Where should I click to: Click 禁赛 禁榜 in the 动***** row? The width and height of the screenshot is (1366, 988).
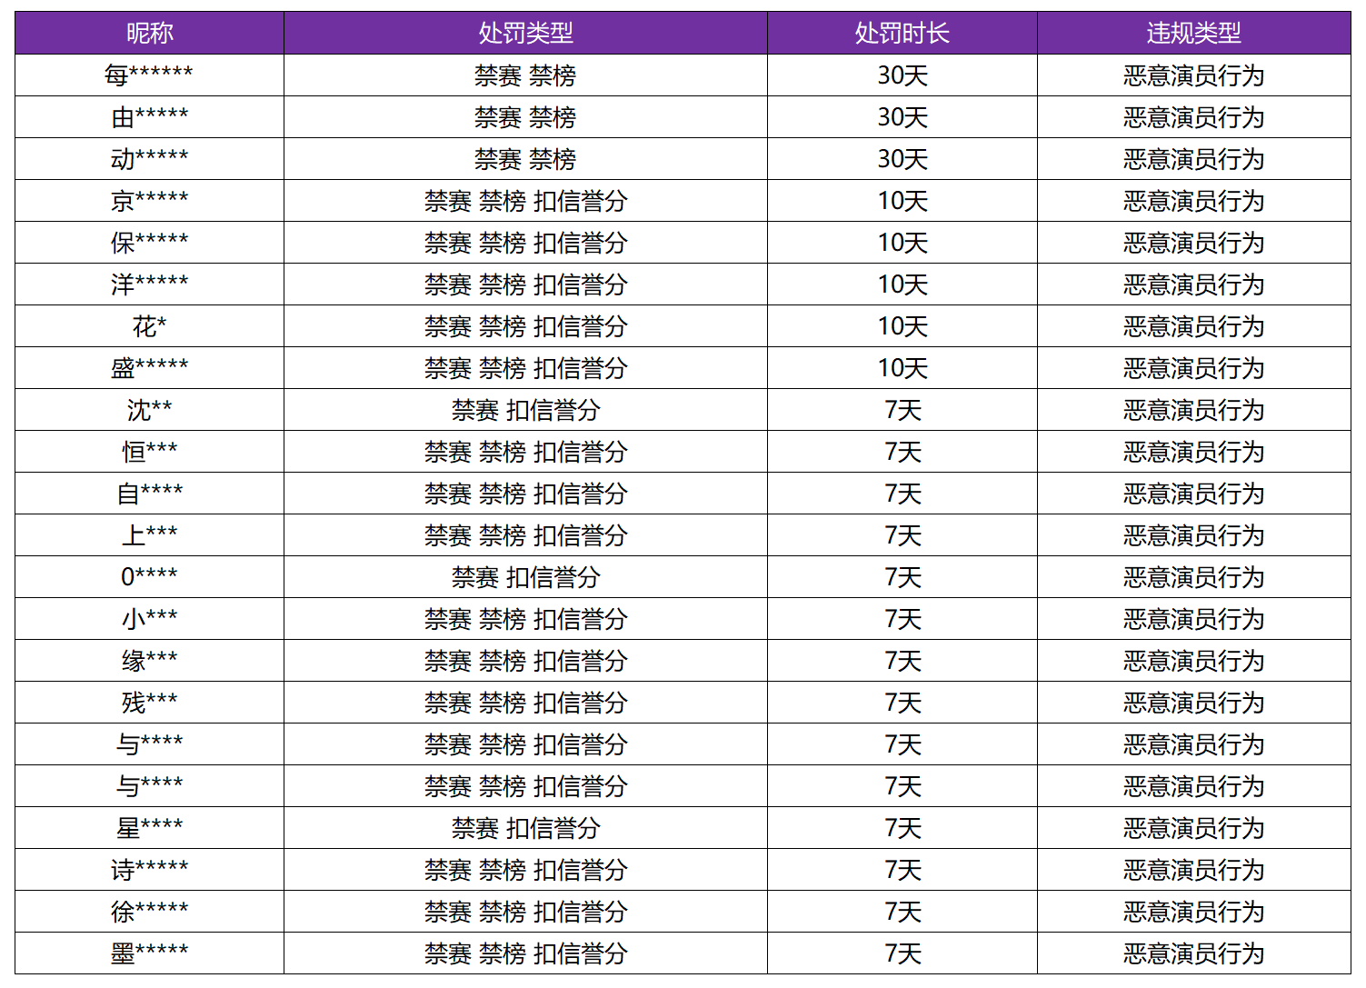pos(525,159)
